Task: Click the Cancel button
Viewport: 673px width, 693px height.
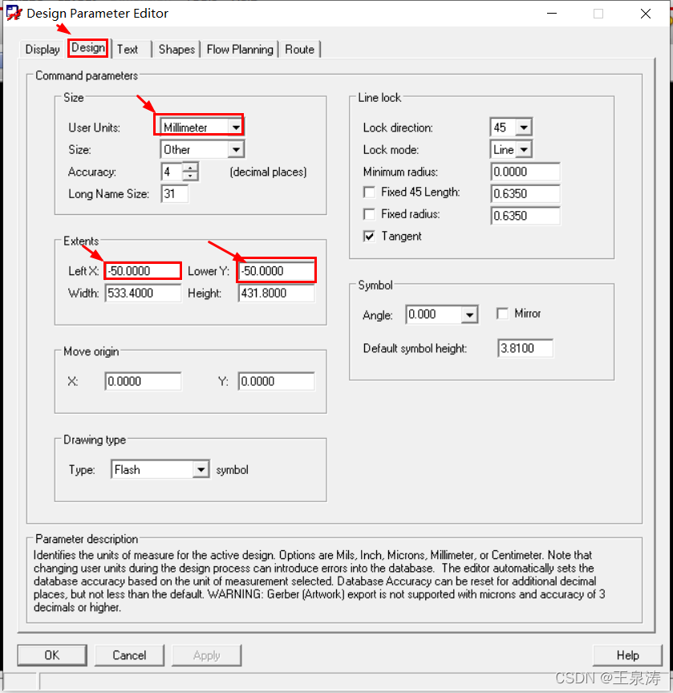Action: click(129, 655)
